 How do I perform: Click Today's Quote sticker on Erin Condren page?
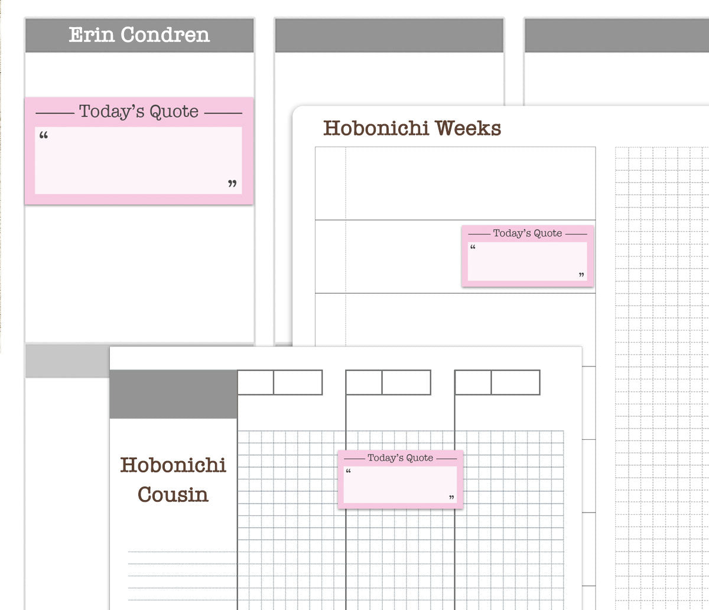coord(139,151)
